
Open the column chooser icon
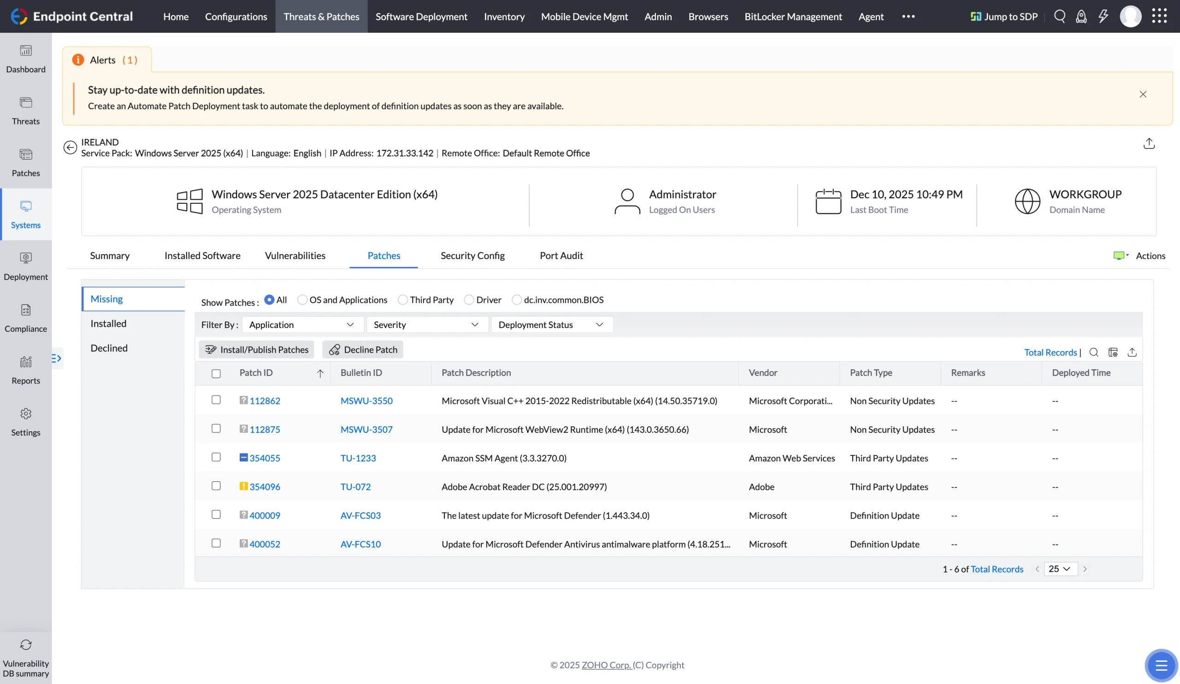point(1113,352)
